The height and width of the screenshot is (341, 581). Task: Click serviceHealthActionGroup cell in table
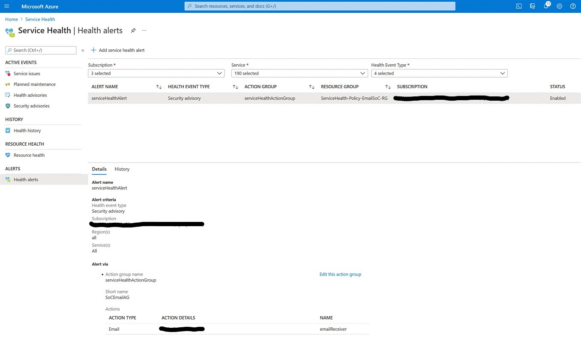pos(270,98)
